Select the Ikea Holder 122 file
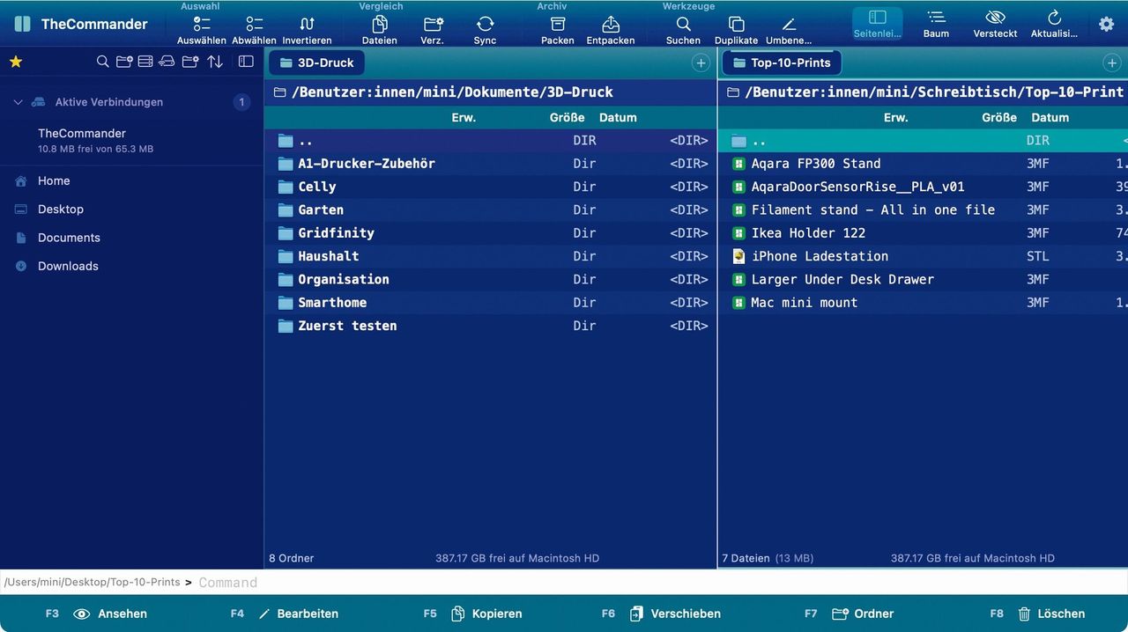This screenshot has width=1128, height=632. click(924, 233)
